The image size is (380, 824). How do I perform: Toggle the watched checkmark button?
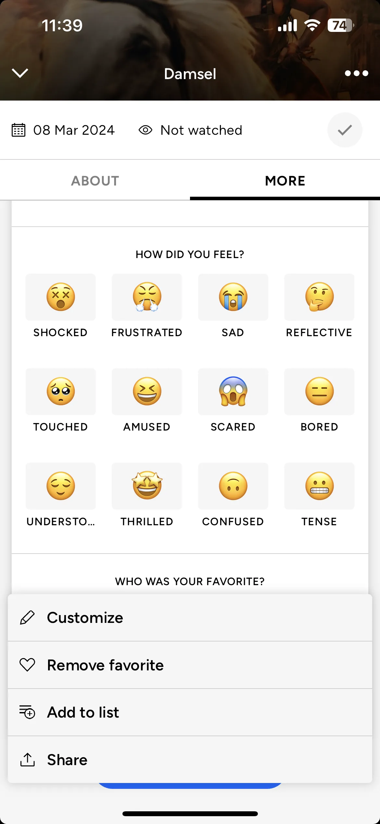pos(345,130)
